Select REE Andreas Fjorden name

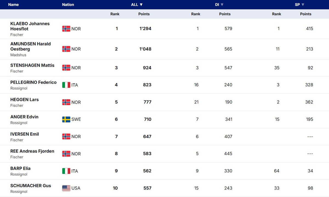click(32, 151)
